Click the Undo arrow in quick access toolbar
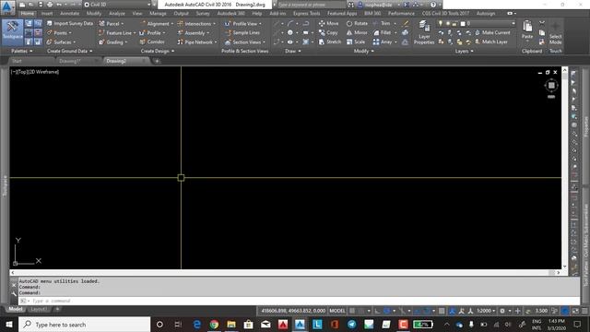Image resolution: width=590 pixels, height=332 pixels. [x=59, y=5]
